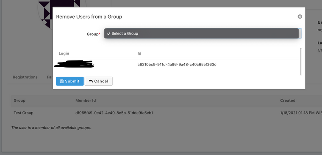322x155 pixels.
Task: Click the user id starting a6210bc9
Action: click(177, 65)
